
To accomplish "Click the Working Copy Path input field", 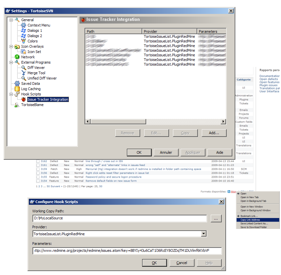I will 120,218.
